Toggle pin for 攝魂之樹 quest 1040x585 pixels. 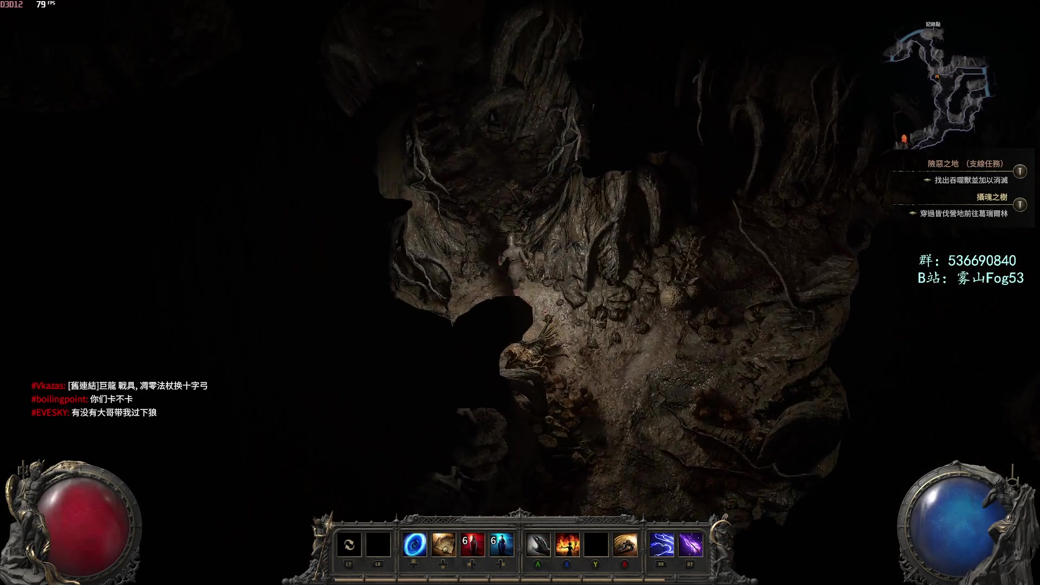[x=1020, y=205]
